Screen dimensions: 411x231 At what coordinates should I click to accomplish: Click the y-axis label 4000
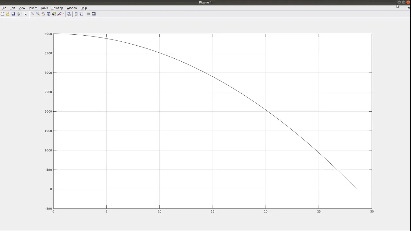coord(48,34)
